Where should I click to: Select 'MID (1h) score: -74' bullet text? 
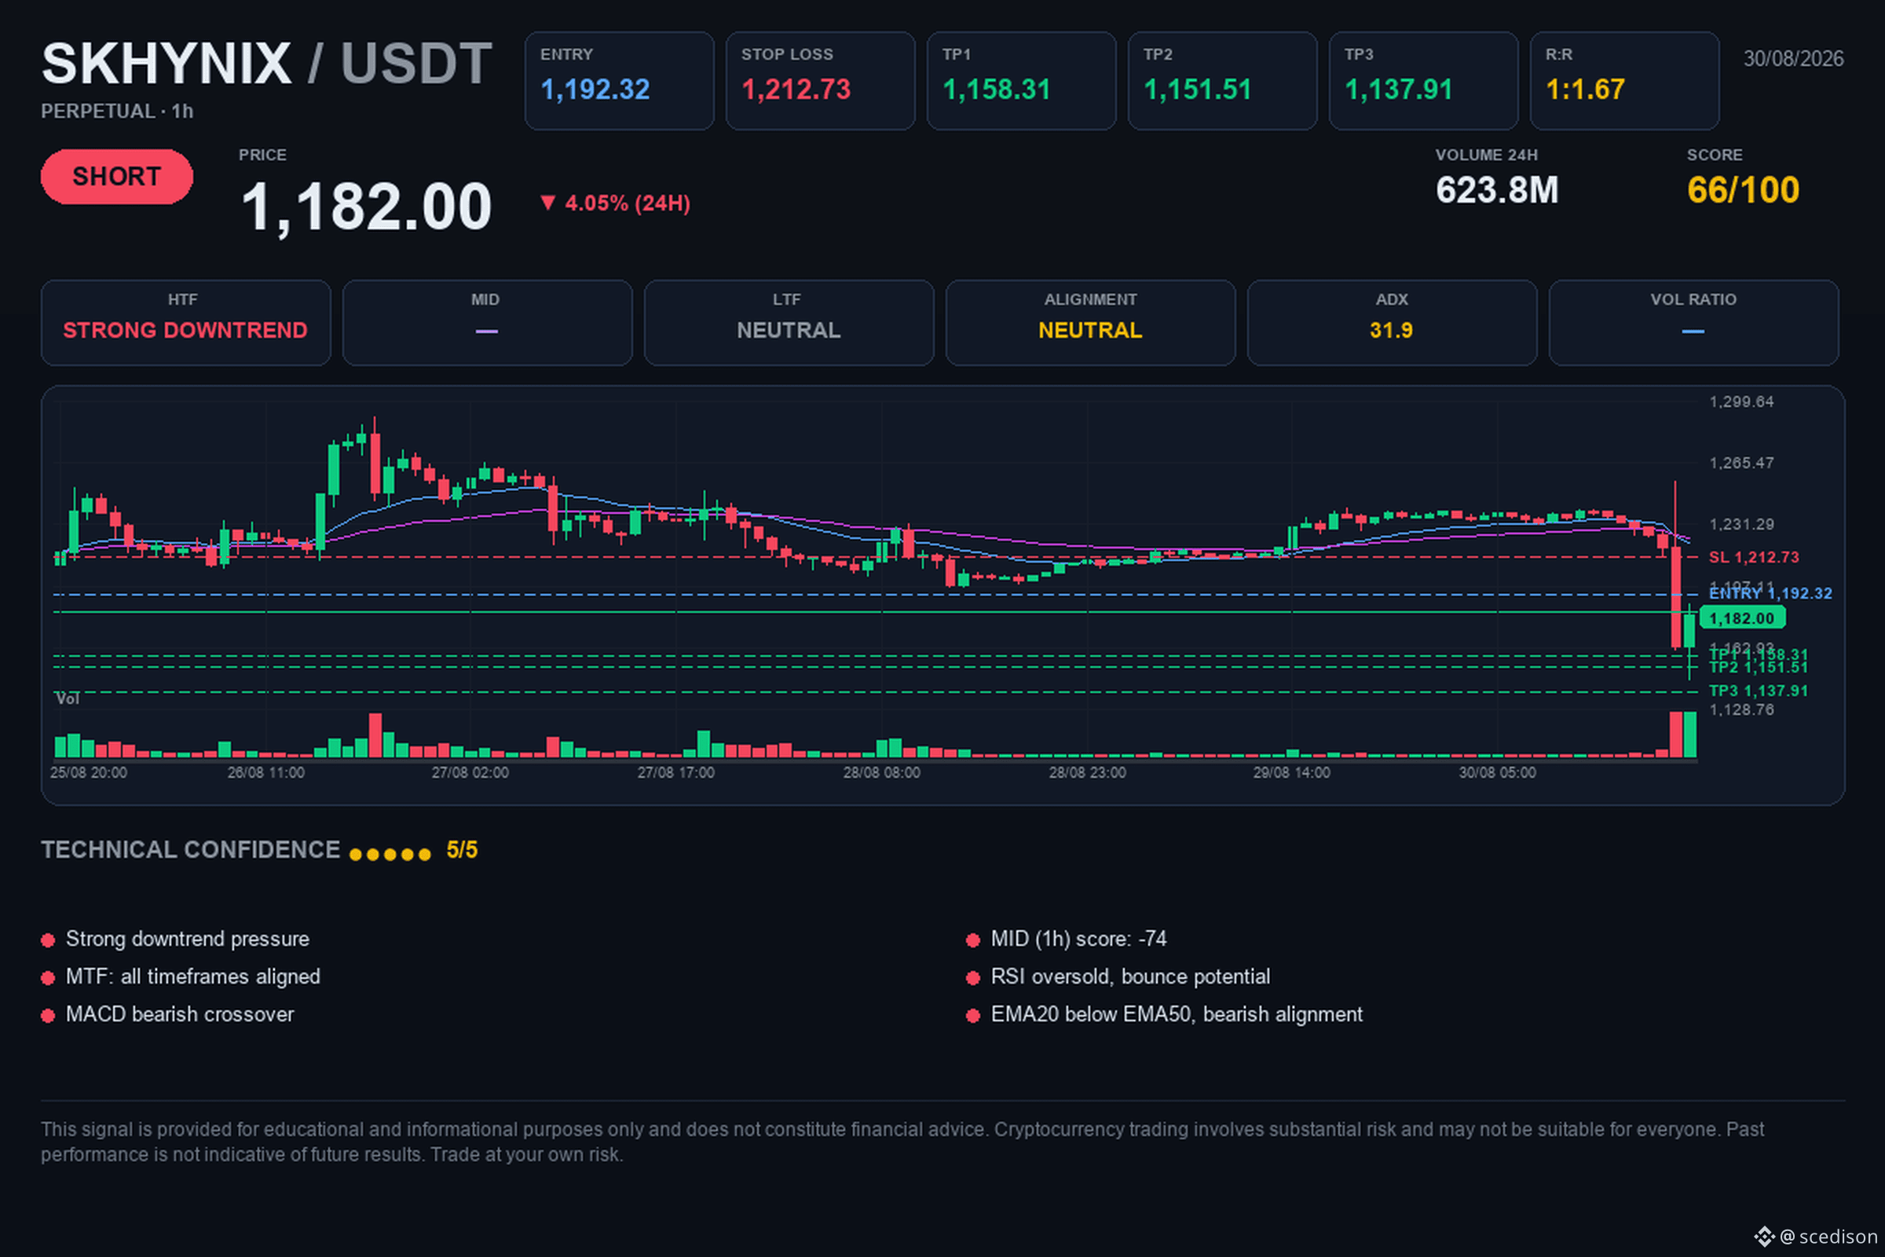click(1078, 939)
